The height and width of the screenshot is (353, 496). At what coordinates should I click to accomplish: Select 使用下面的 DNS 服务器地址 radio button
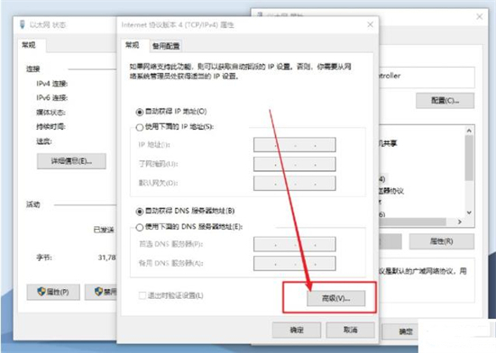(x=140, y=227)
